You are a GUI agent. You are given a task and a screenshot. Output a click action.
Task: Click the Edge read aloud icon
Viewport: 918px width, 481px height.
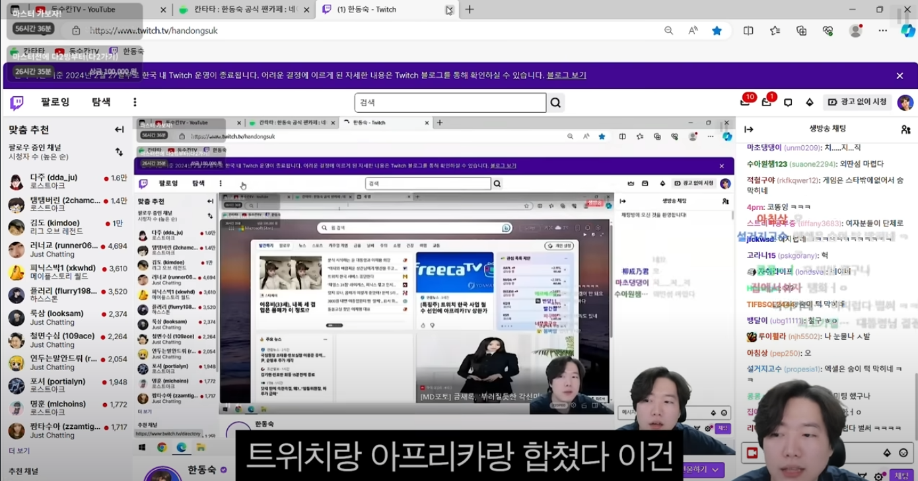(693, 30)
